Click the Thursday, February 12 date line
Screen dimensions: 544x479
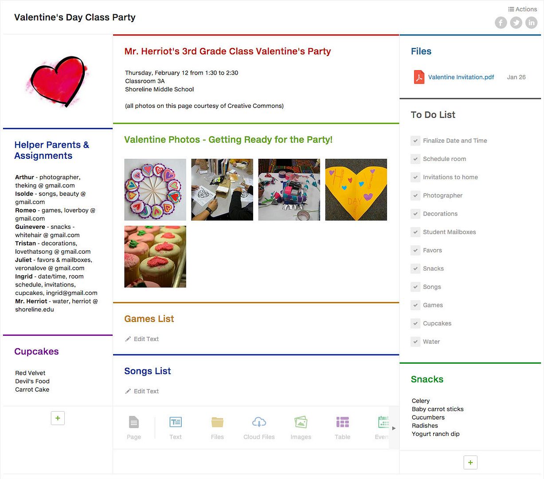(182, 73)
